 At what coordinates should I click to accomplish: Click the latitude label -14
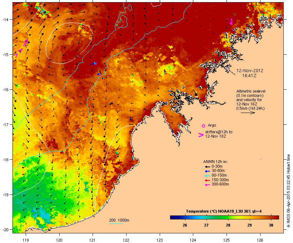pos(5,19)
